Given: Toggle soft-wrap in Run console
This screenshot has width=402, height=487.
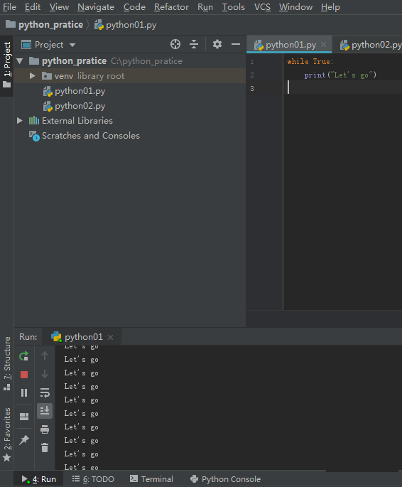Looking at the screenshot, I should click(45, 393).
